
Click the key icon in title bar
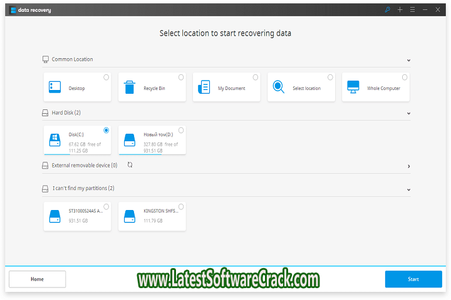(x=386, y=9)
